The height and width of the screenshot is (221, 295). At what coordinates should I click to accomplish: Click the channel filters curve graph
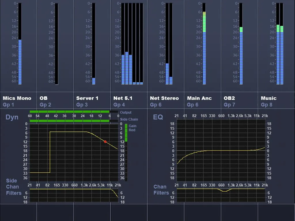tap(221, 195)
